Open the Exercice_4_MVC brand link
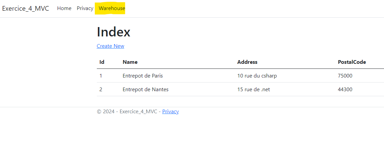This screenshot has height=149, width=384. (x=25, y=9)
